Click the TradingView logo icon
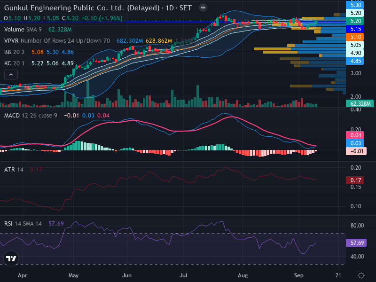 point(11,258)
